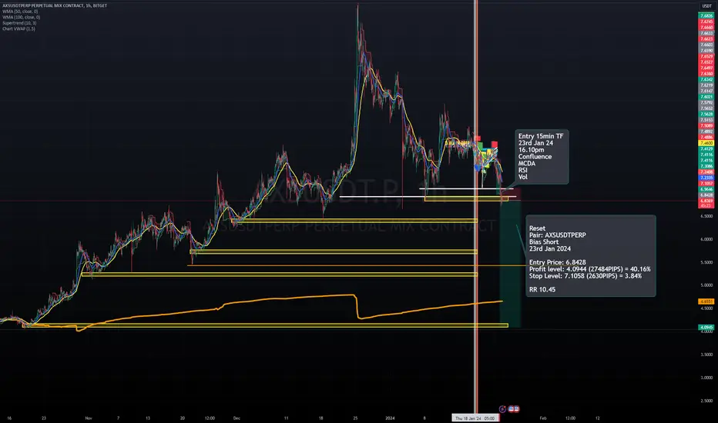Click the blue 7.2335 price label
Screen dimensions: 718x423
click(706, 178)
